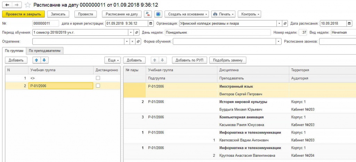
Task: Click Провести и закрыть button
Action: point(23,14)
